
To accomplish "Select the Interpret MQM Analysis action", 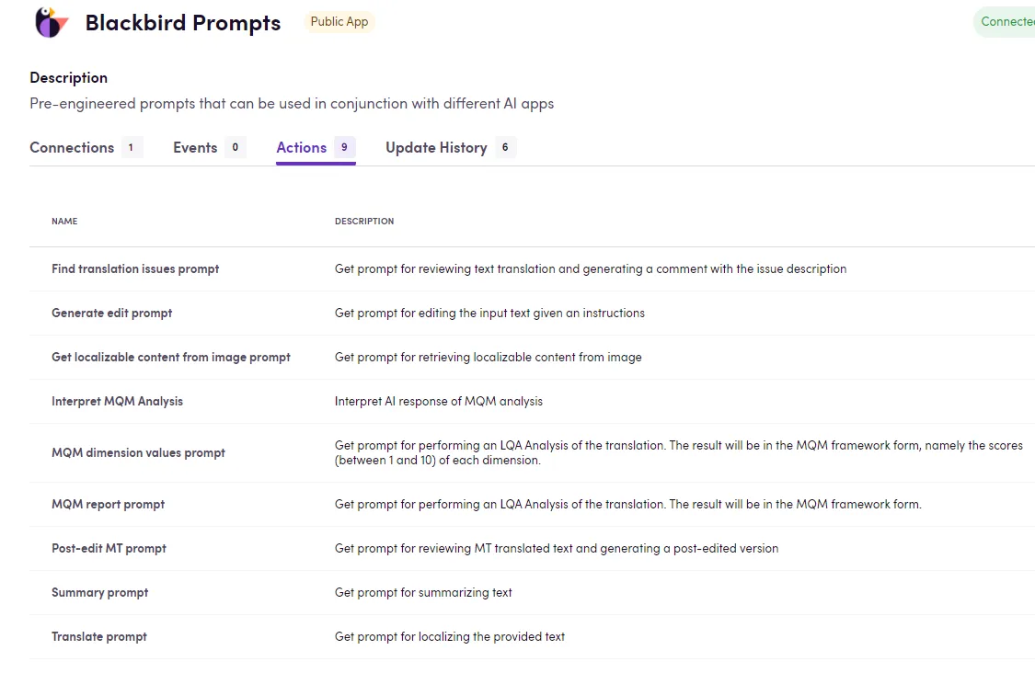I will coord(117,401).
